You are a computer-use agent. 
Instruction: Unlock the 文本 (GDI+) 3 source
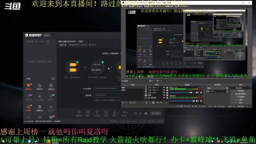pyautogui.click(x=167, y=88)
